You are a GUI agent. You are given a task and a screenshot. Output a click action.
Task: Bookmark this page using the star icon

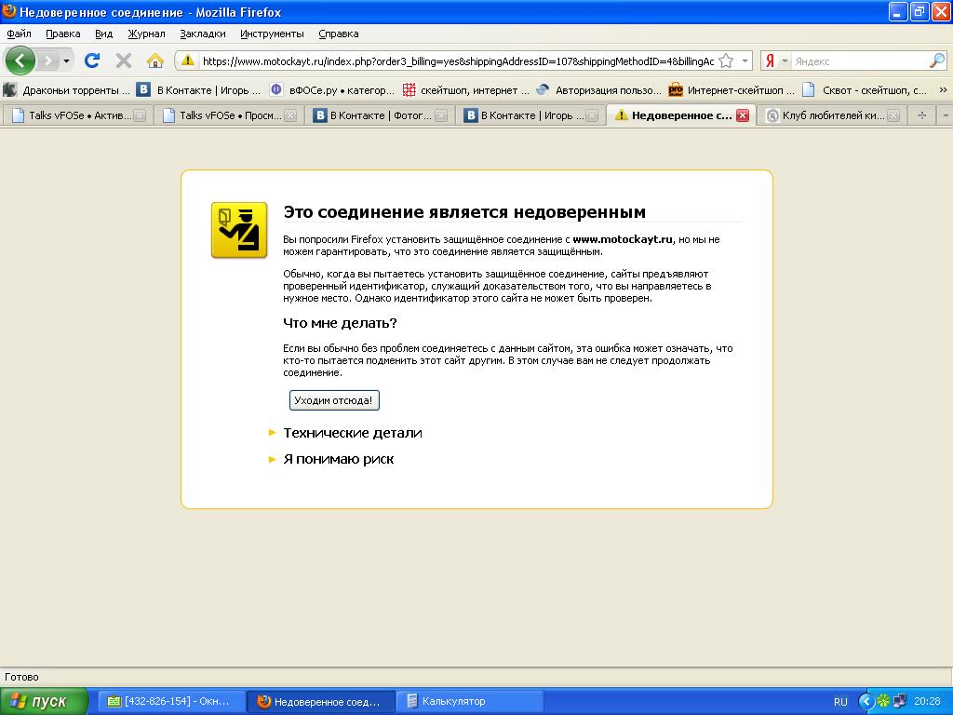[726, 61]
